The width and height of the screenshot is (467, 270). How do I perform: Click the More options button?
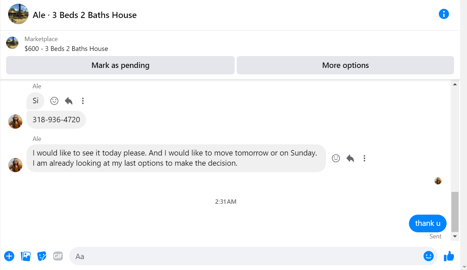coord(345,65)
